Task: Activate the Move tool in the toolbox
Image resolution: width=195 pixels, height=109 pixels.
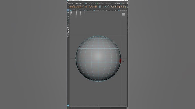Action: point(68,16)
